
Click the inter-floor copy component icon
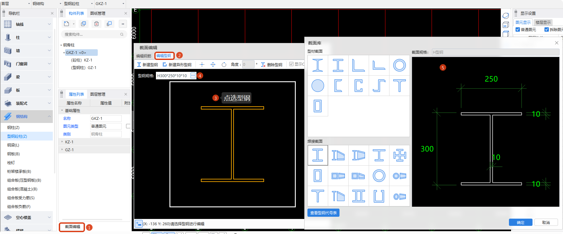(x=109, y=24)
